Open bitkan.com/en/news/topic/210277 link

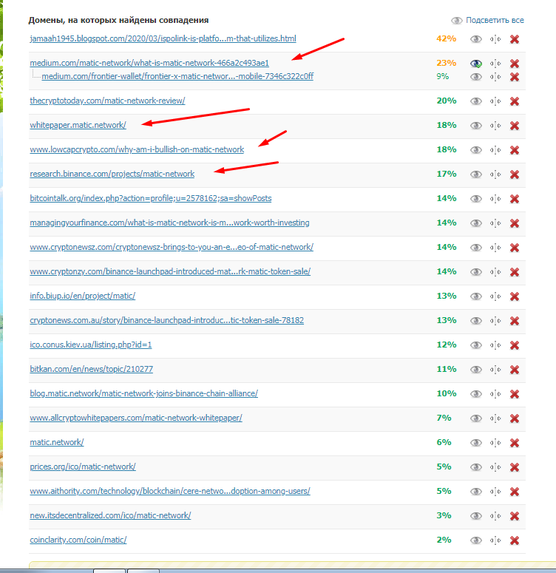click(92, 369)
